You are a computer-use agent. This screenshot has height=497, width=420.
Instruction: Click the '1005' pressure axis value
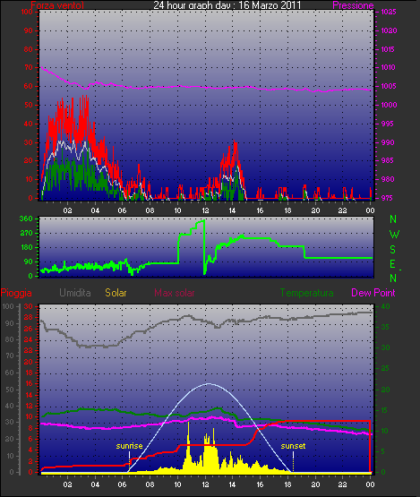pos(389,86)
